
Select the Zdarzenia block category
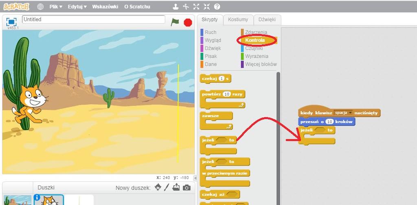256,32
